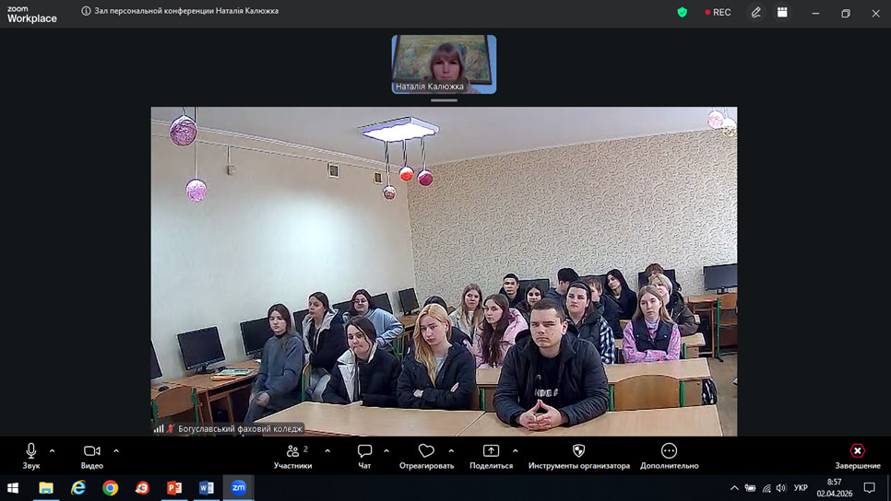Expand video options arrow next to Видео
891x501 pixels.
(x=116, y=451)
